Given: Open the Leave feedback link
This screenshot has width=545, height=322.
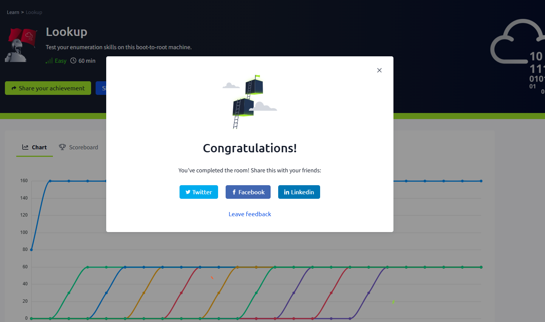Looking at the screenshot, I should [250, 214].
